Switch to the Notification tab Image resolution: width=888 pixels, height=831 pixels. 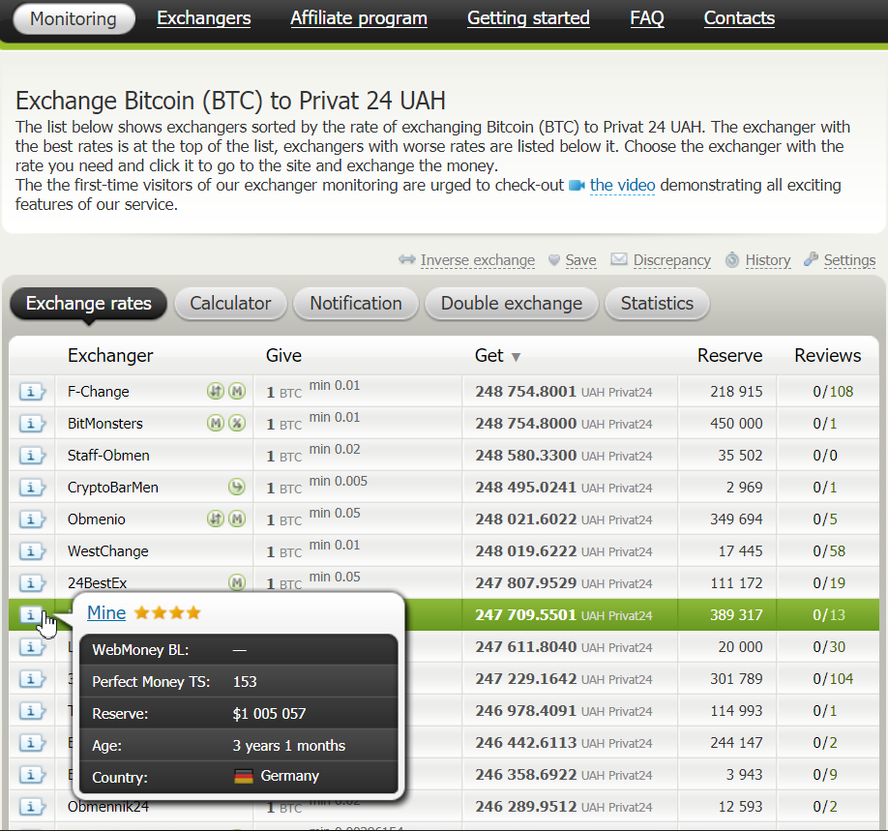tap(356, 304)
